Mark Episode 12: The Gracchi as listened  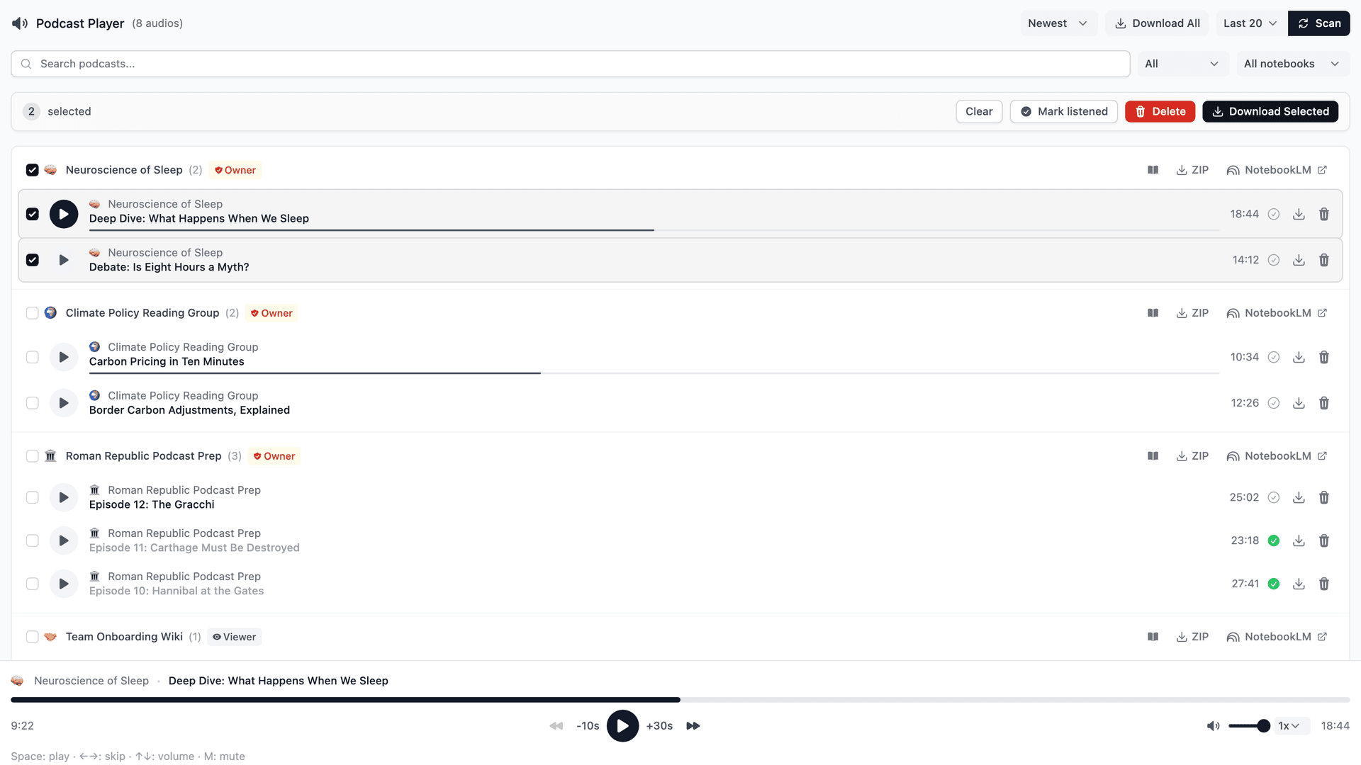(x=1274, y=497)
